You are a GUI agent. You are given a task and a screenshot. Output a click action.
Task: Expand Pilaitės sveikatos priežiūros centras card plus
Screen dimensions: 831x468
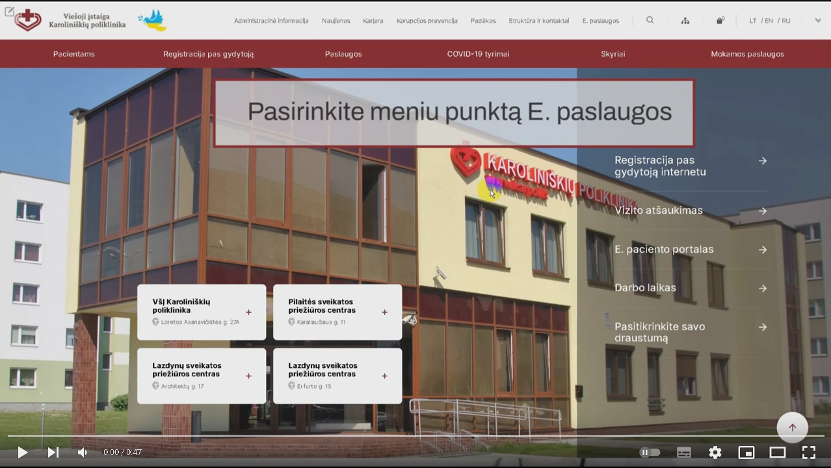[384, 312]
